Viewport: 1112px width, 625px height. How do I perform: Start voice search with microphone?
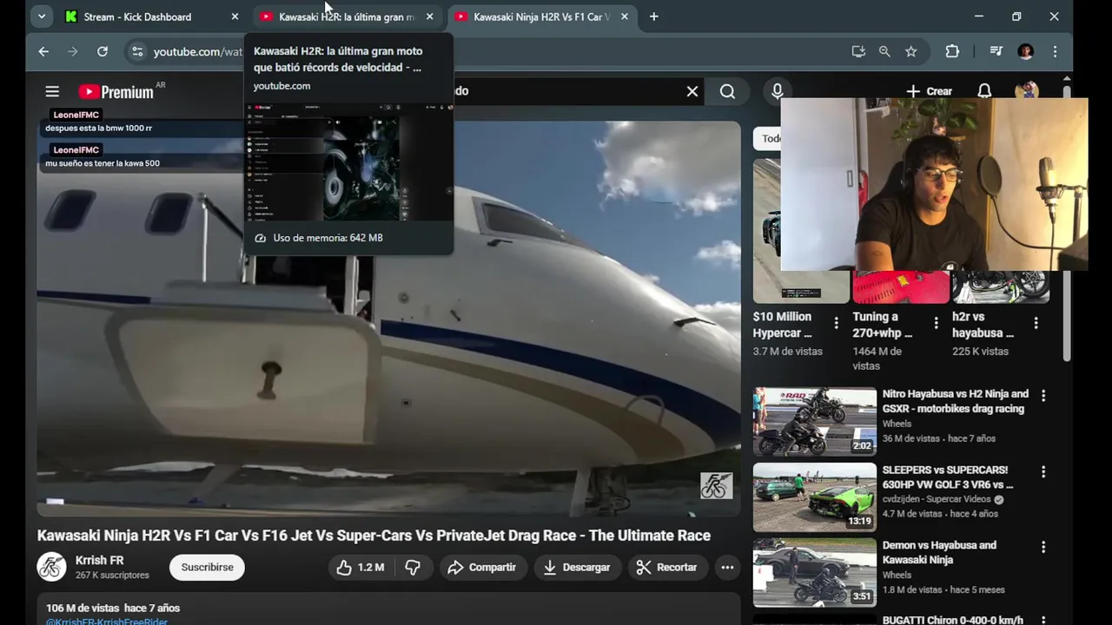click(x=778, y=91)
